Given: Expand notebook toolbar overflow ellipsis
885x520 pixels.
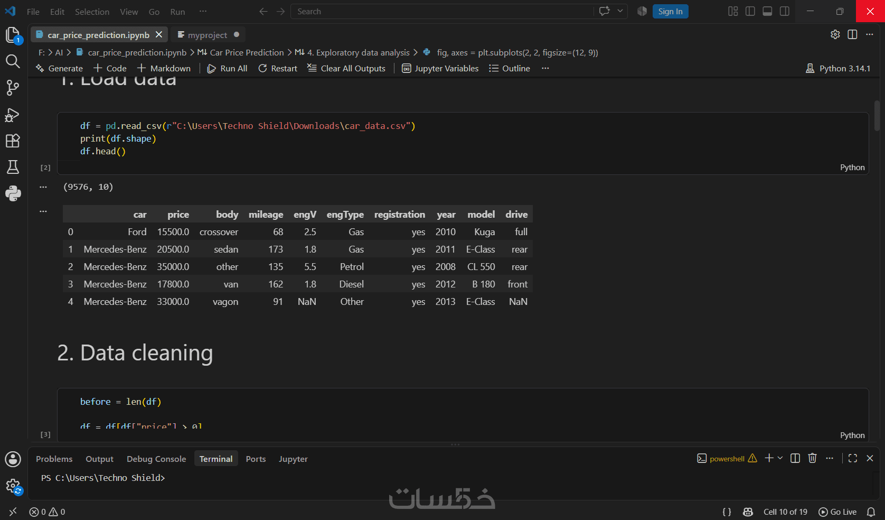Looking at the screenshot, I should click(x=545, y=68).
